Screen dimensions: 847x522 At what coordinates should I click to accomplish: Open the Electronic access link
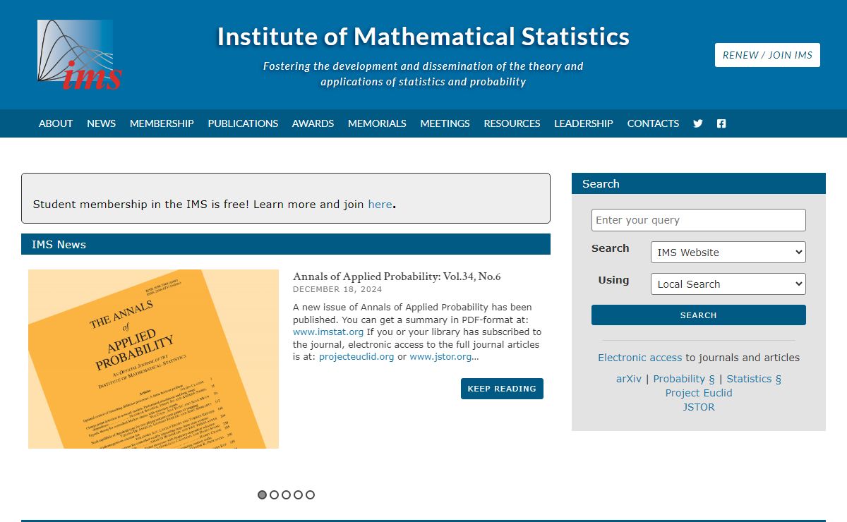point(640,358)
